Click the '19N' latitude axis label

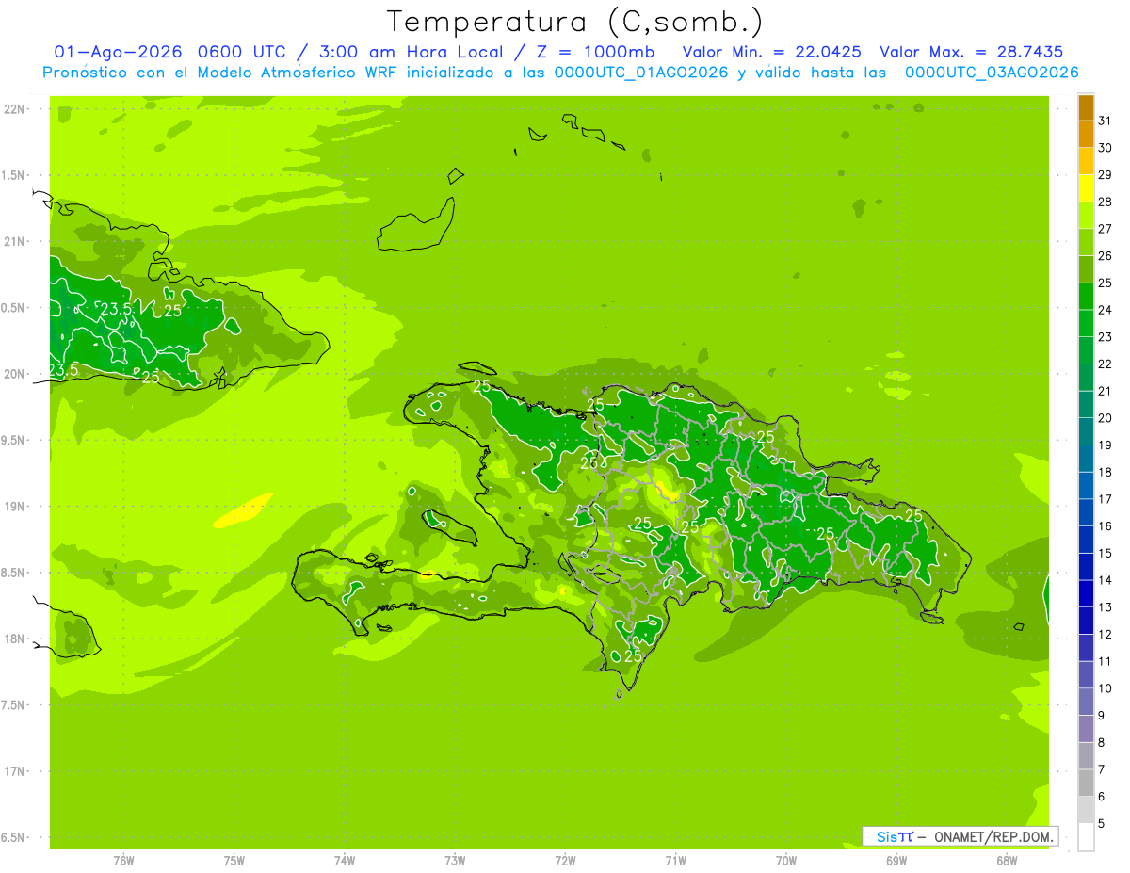pyautogui.click(x=15, y=506)
